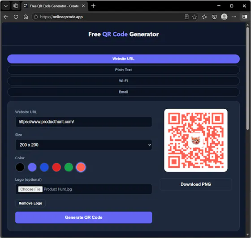
Task: Click the scrollbar down arrow
Action: tap(247, 235)
